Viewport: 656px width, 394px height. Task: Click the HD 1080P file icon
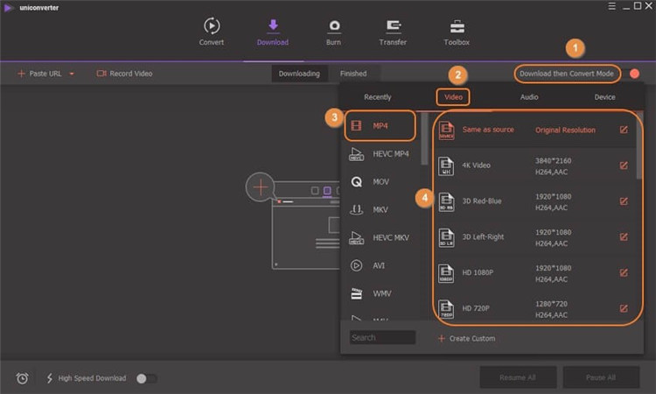(446, 273)
